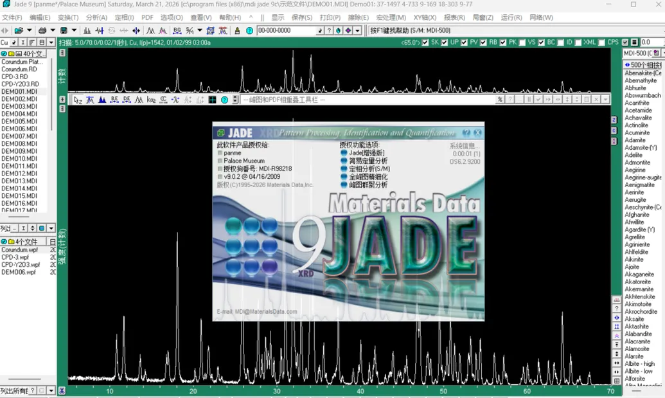Click 报表(R) in the menu bar
This screenshot has height=398, width=665.
click(x=454, y=17)
